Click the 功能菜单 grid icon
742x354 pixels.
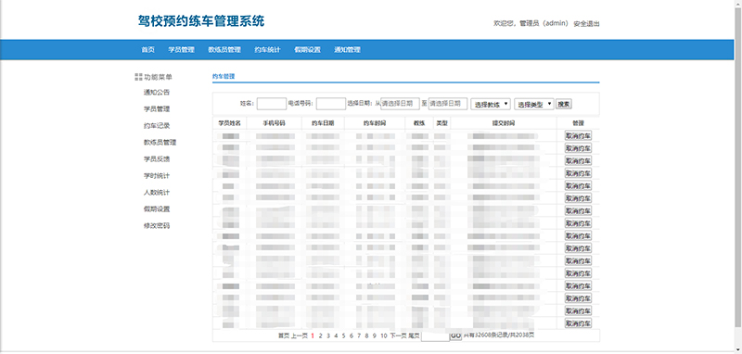tap(138, 77)
